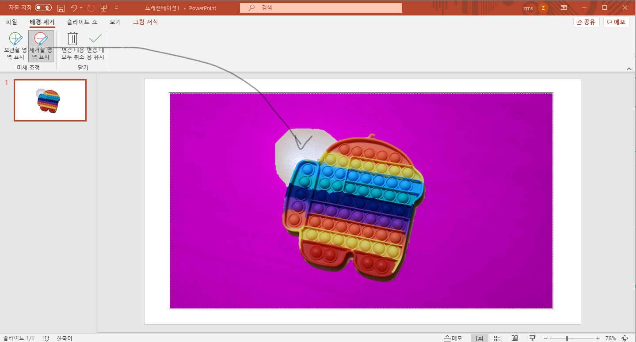
Task: Select 제거할 영역 표시 mark areas to remove
Action: click(41, 46)
